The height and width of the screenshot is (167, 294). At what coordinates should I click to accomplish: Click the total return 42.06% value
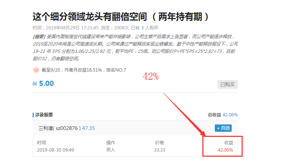[229, 115]
